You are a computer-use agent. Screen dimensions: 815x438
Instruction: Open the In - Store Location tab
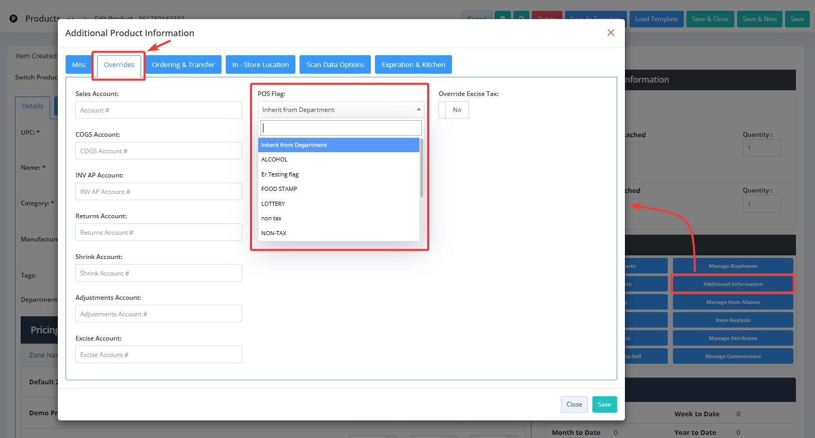pyautogui.click(x=260, y=64)
